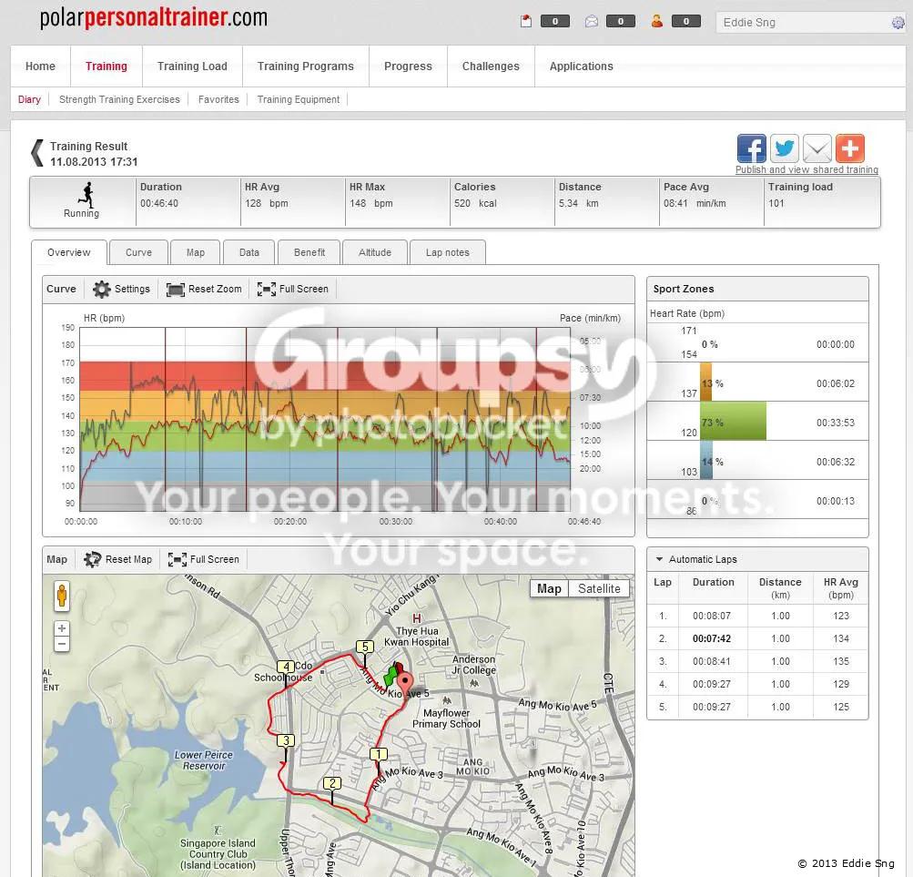Click the blue 14% heart rate zone bar
Image resolution: width=913 pixels, height=877 pixels.
pos(706,460)
